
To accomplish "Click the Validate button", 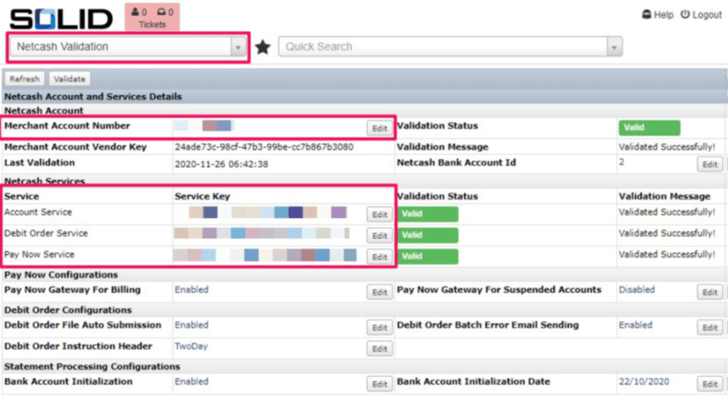I will point(70,79).
